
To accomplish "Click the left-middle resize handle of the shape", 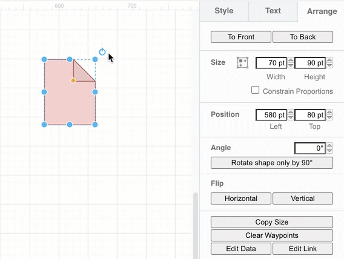I will (x=44, y=92).
